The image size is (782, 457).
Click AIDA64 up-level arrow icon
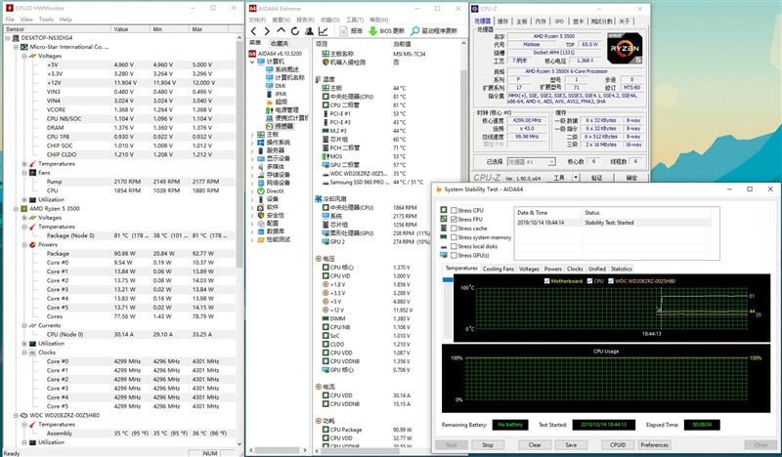coord(282,31)
